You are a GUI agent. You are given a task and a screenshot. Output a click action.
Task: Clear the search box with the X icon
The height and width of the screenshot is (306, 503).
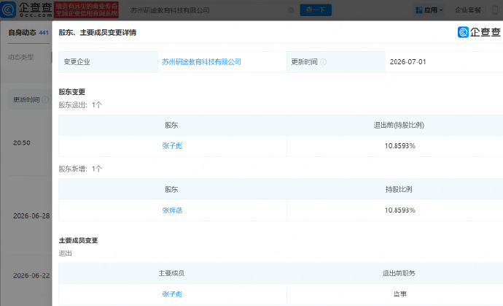point(291,10)
